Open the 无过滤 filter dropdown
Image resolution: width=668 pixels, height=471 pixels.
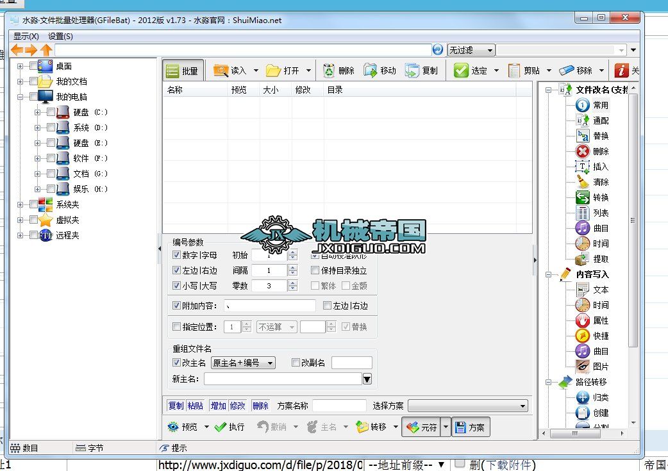(471, 50)
